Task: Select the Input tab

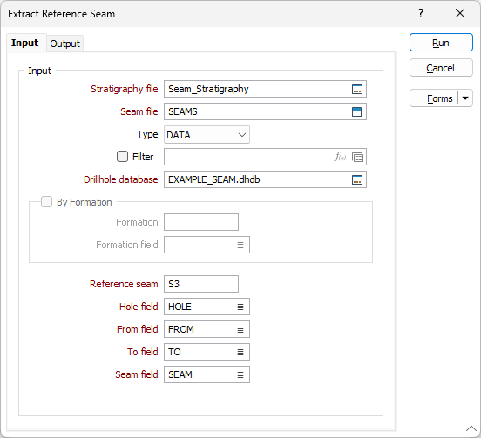Action: [x=25, y=43]
